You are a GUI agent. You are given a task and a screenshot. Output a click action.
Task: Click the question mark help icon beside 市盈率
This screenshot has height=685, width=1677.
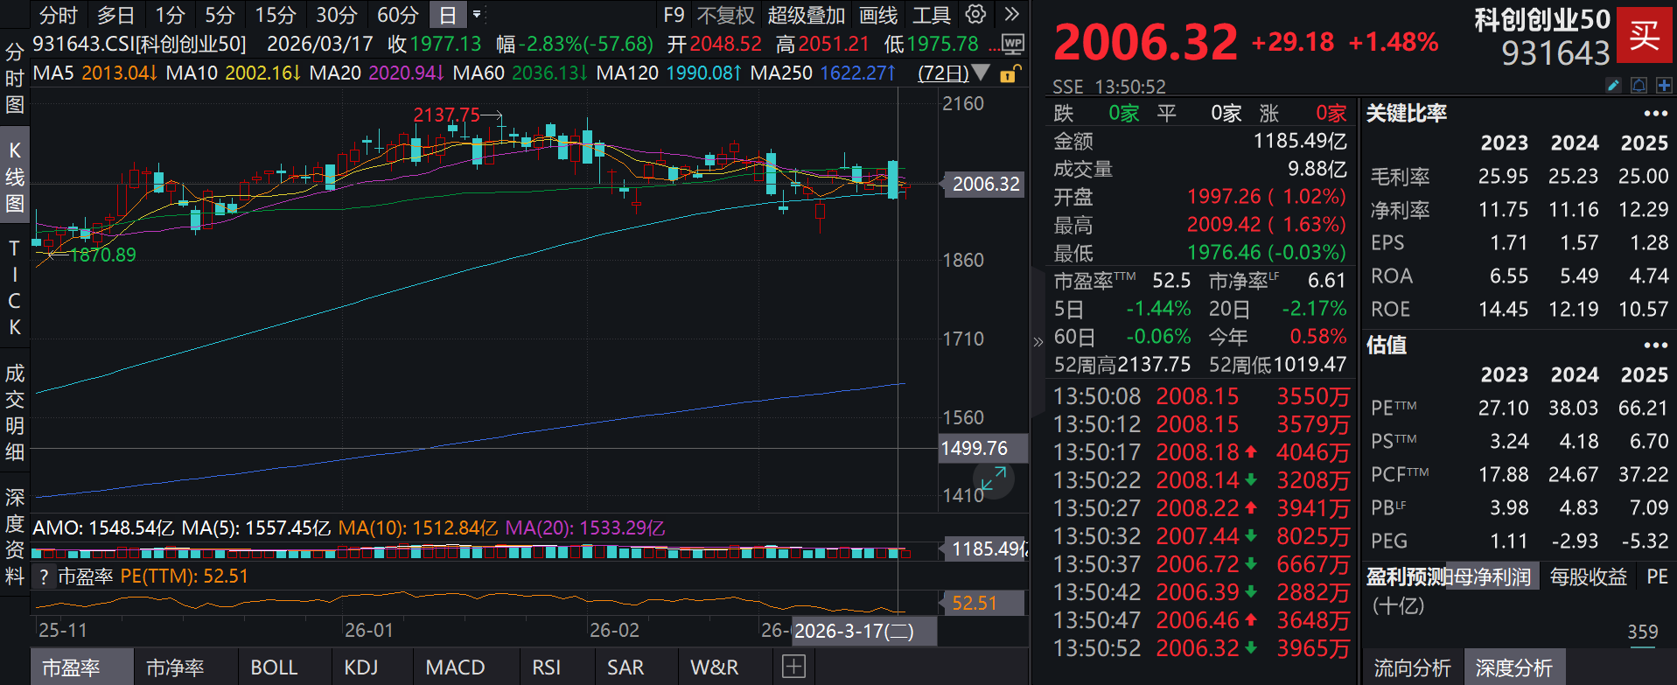point(44,577)
